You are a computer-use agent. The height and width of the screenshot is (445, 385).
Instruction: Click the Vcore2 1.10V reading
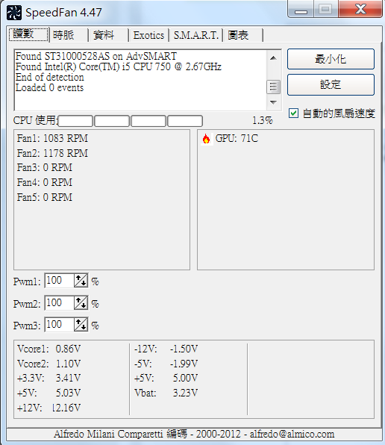(49, 364)
